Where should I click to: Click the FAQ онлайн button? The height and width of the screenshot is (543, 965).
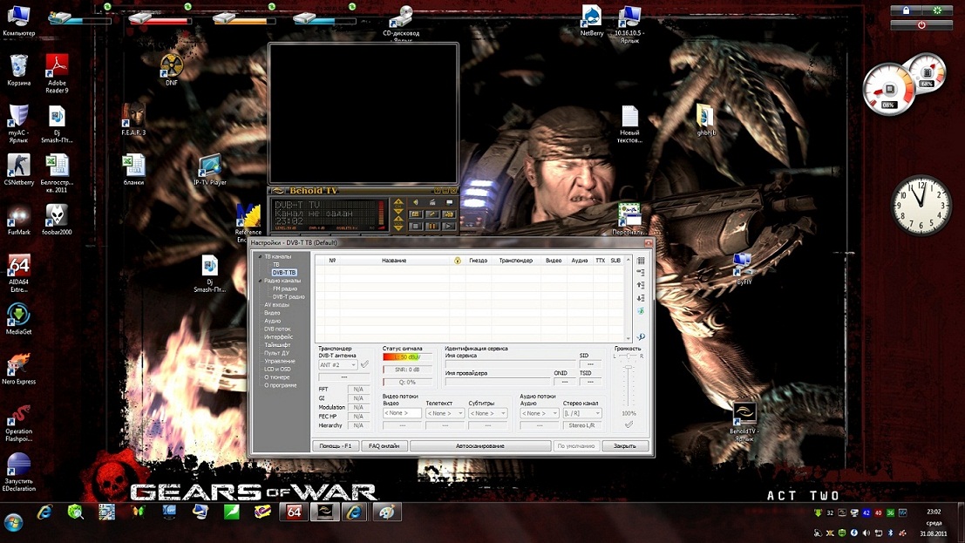(384, 446)
